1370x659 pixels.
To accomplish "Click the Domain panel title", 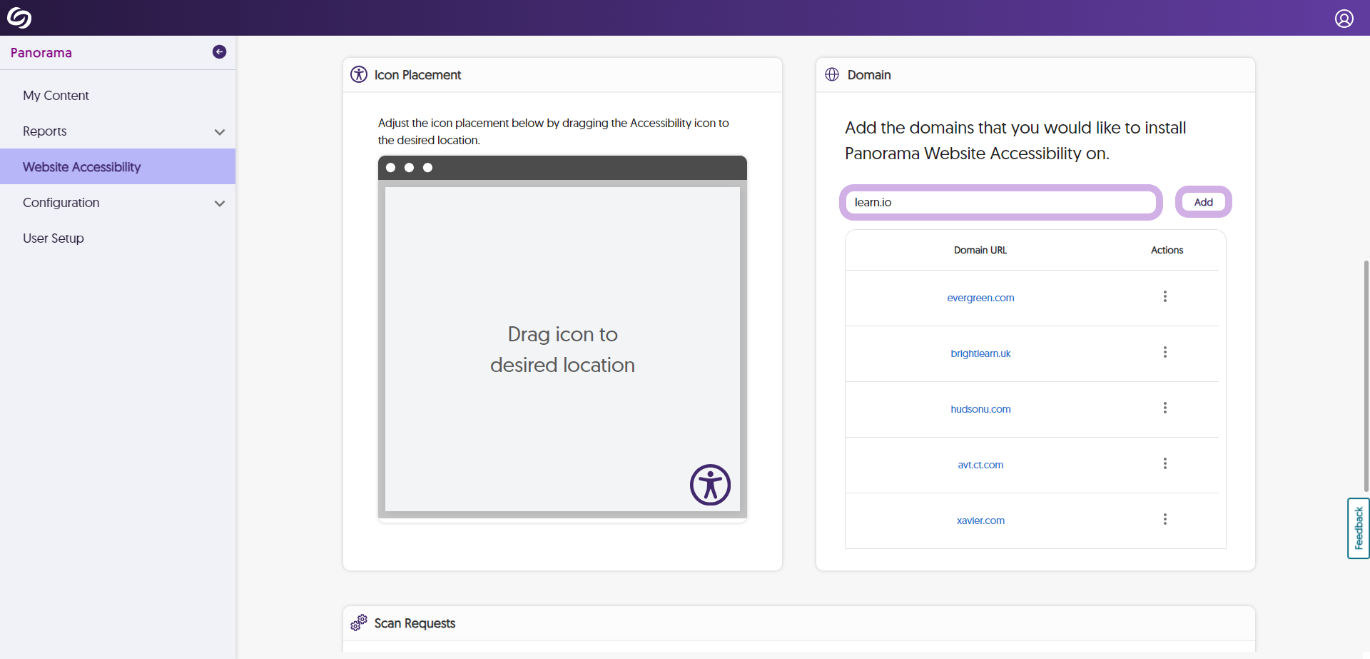I will click(x=869, y=75).
